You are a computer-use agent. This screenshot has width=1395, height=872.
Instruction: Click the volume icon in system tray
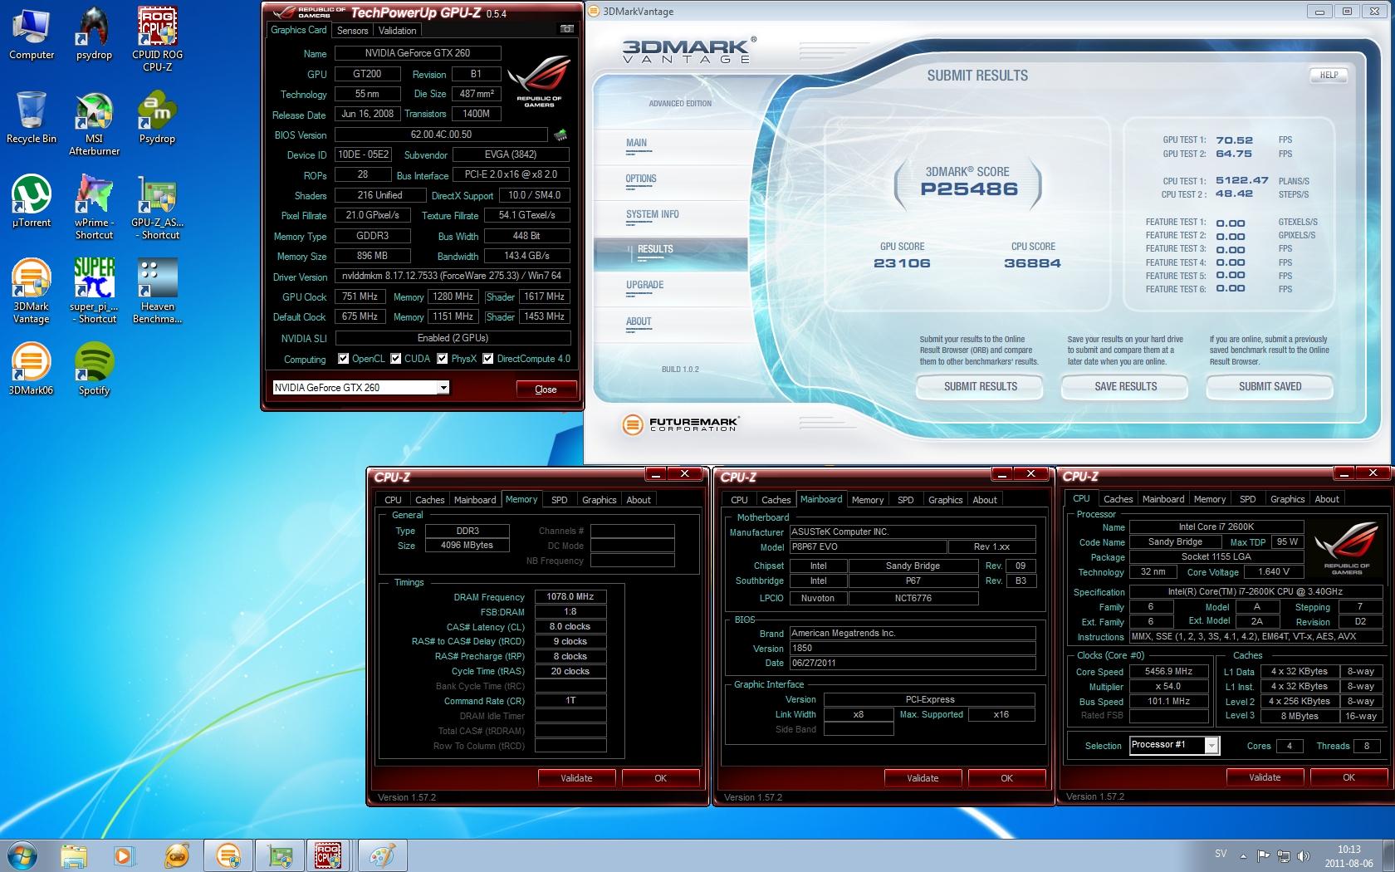[1303, 855]
